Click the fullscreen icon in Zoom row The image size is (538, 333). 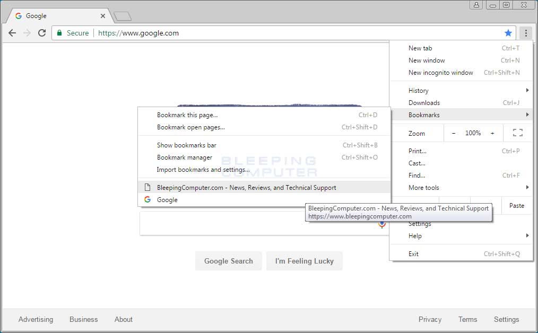(518, 133)
